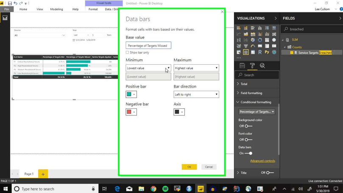Open the Source slicer dropdown
This screenshot has height=193, width=343.
[x=40, y=35]
